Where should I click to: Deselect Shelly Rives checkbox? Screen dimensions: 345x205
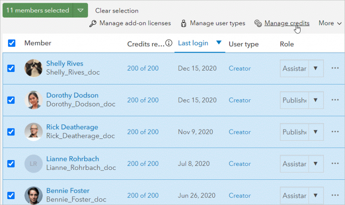coord(11,68)
